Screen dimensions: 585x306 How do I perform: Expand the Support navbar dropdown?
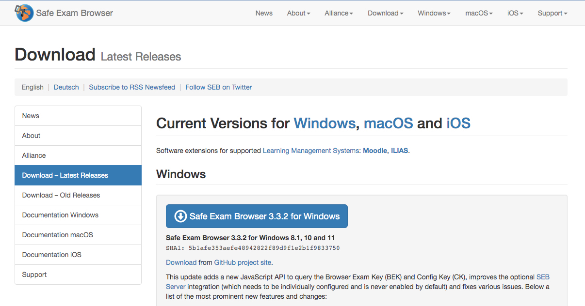click(x=552, y=13)
